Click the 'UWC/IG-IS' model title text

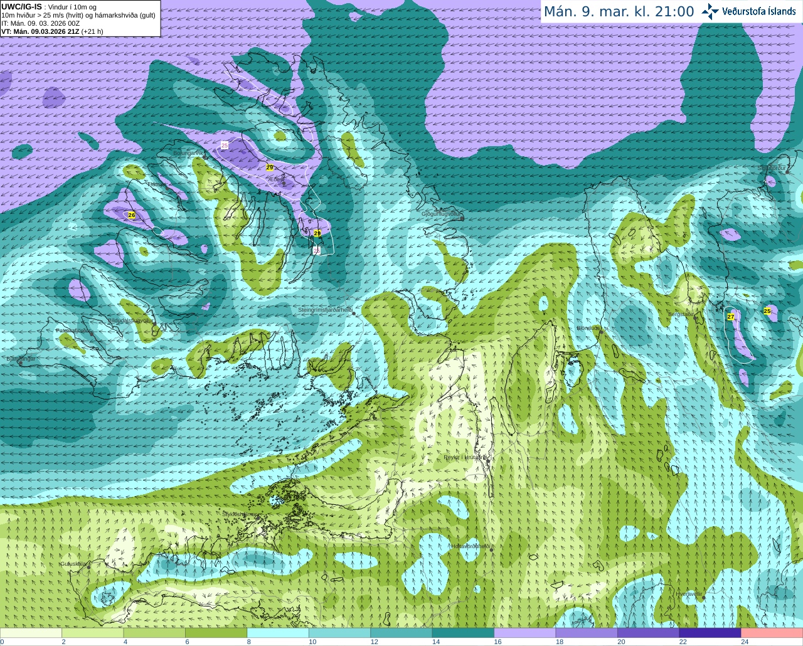click(x=21, y=6)
